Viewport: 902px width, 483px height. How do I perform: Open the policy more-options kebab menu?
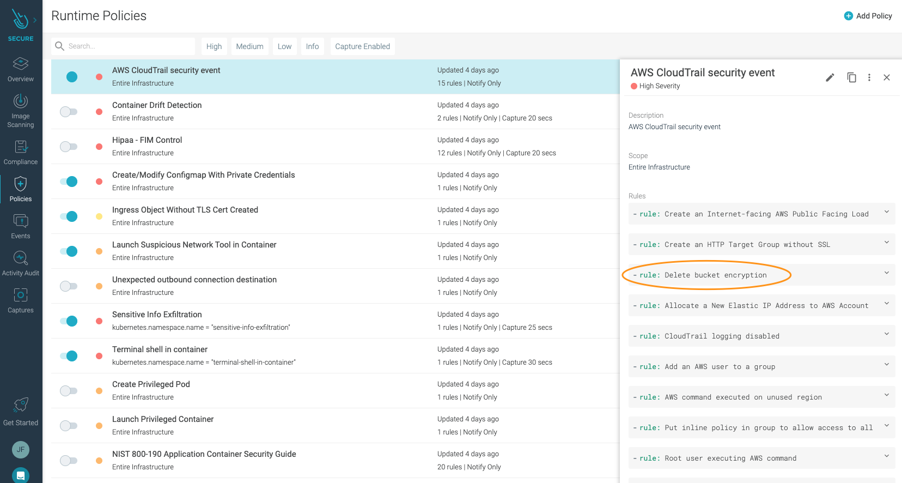tap(869, 77)
